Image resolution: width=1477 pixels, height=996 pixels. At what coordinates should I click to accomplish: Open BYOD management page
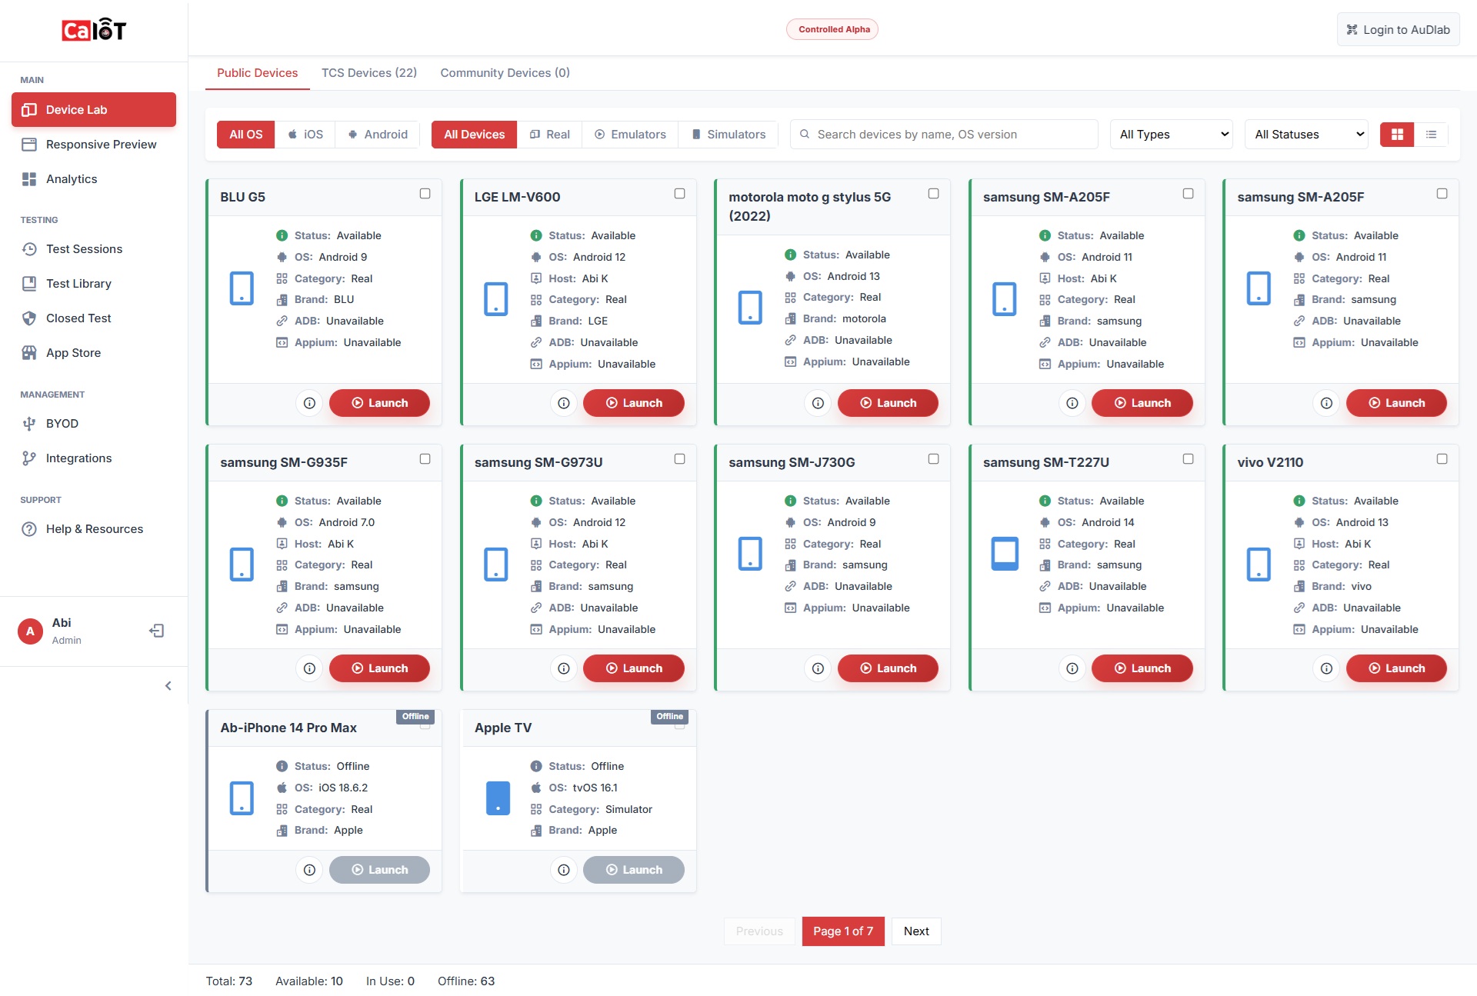click(94, 424)
